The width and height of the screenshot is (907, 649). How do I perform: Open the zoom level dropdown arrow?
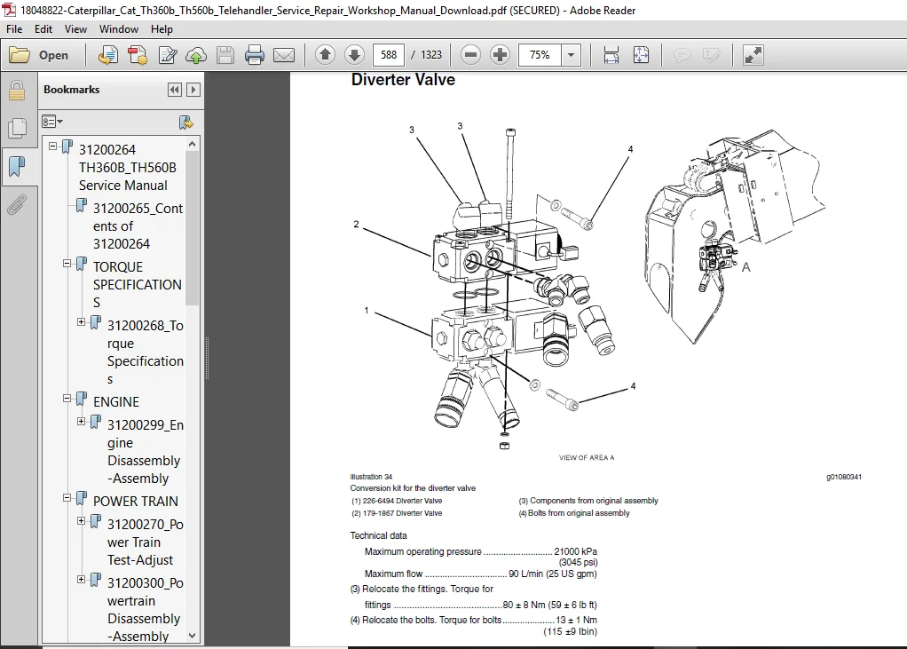571,55
